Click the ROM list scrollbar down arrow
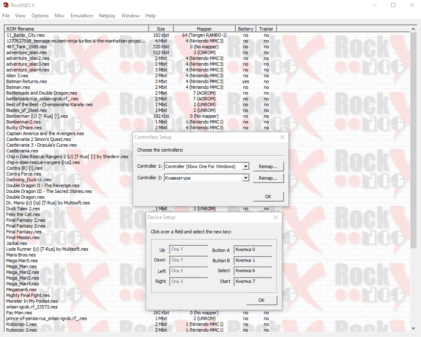Image resolution: width=421 pixels, height=337 pixels. tap(413, 328)
